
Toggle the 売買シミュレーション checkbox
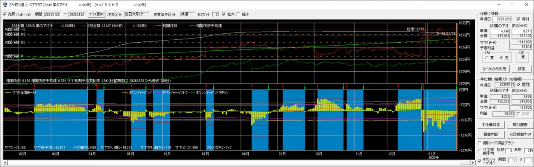tap(5, 14)
